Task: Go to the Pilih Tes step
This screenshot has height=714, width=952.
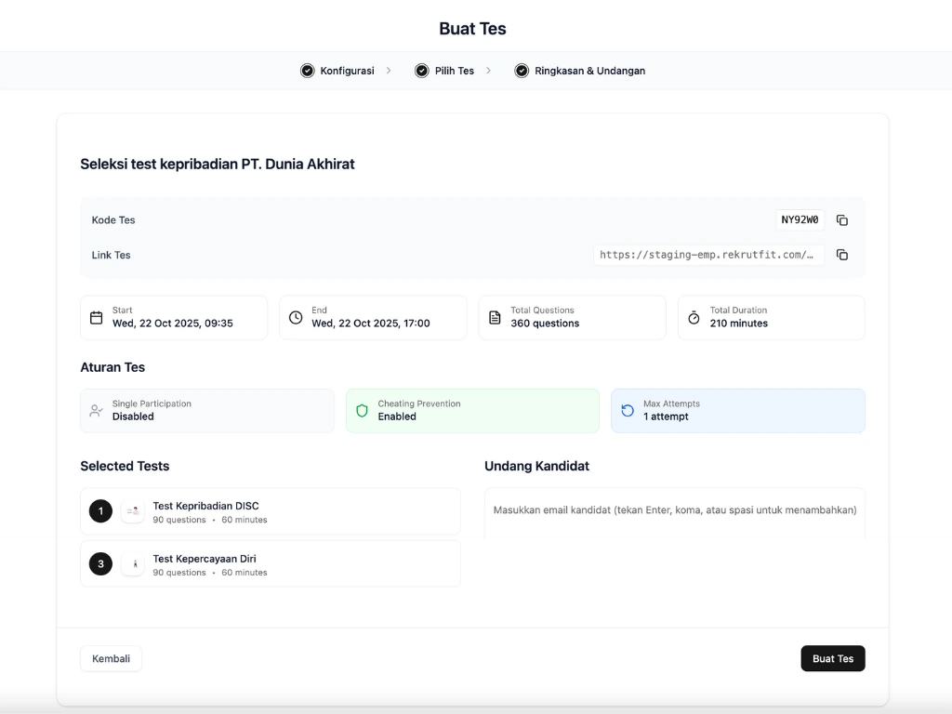Action: (x=445, y=71)
